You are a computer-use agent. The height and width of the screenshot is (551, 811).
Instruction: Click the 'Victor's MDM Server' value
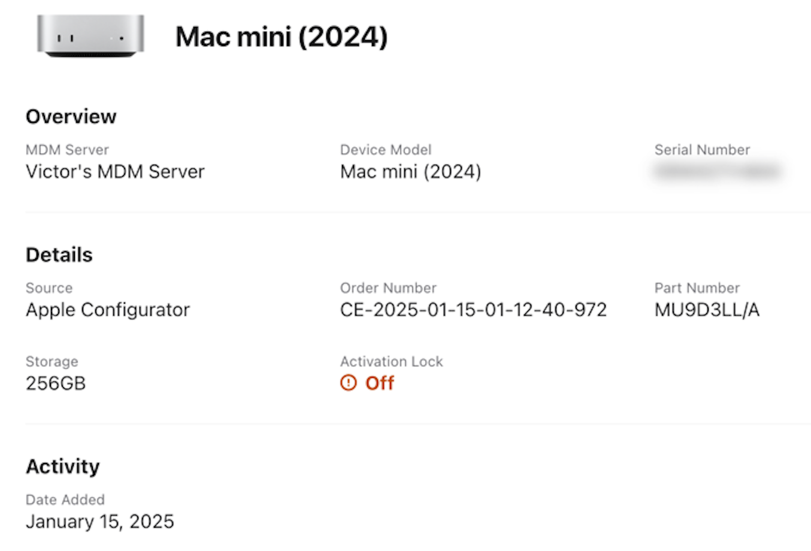[115, 172]
